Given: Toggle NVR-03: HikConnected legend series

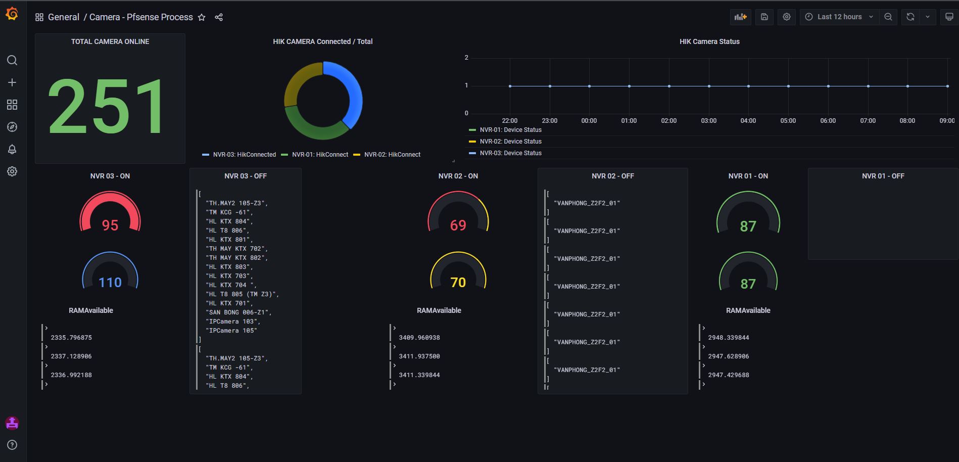Looking at the screenshot, I should pyautogui.click(x=244, y=155).
